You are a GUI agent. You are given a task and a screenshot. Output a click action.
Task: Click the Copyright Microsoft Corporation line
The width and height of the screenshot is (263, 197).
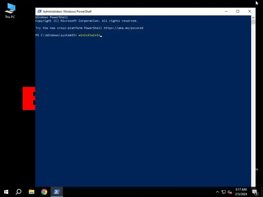(87, 21)
